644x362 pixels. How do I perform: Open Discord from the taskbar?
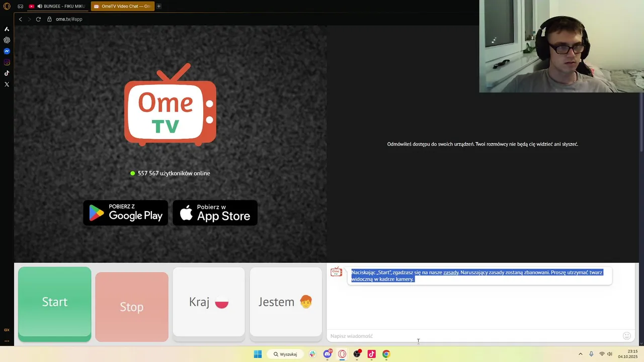pyautogui.click(x=328, y=354)
